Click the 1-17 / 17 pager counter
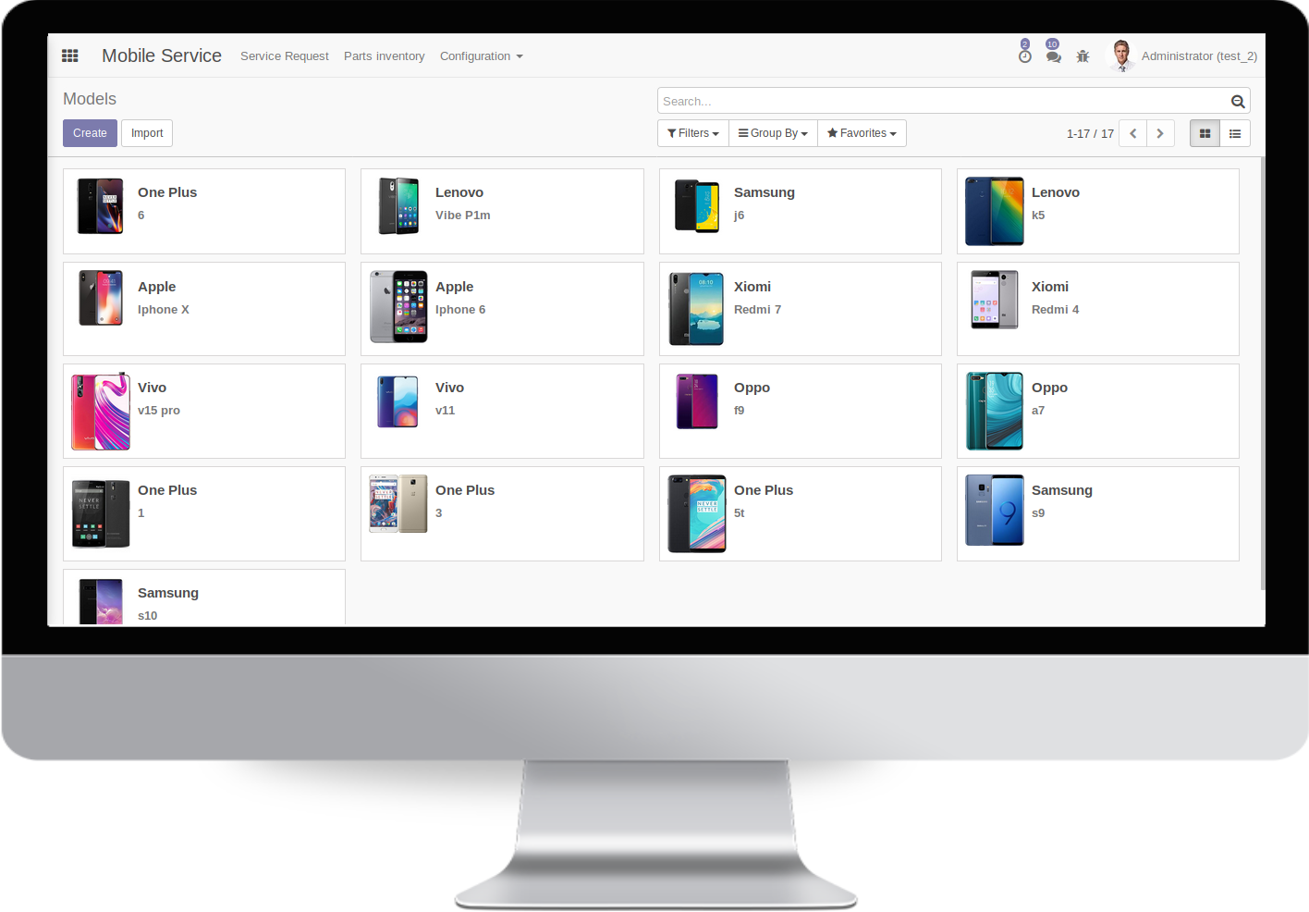 [x=1090, y=133]
